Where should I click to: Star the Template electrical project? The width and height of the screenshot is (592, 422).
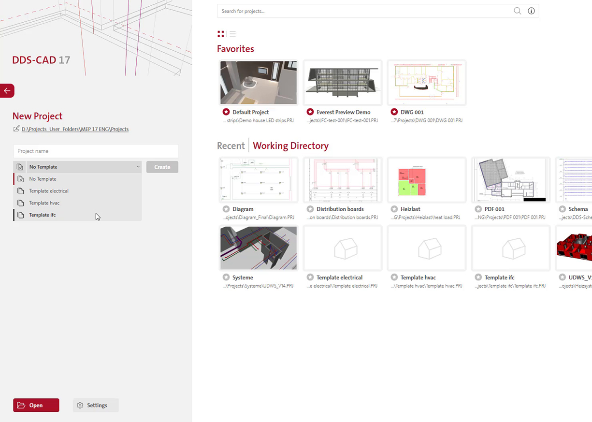(x=310, y=277)
